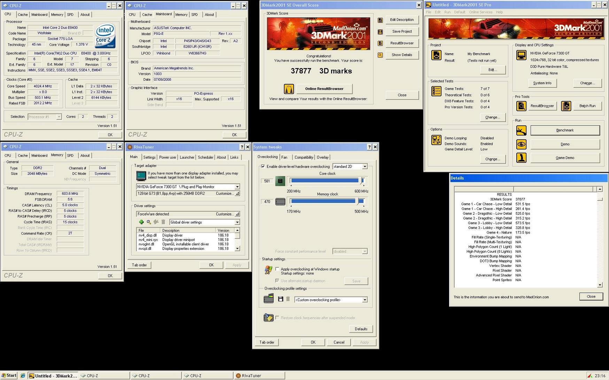
Task: Click the Memory clock value field showing 470
Action: tap(267, 201)
